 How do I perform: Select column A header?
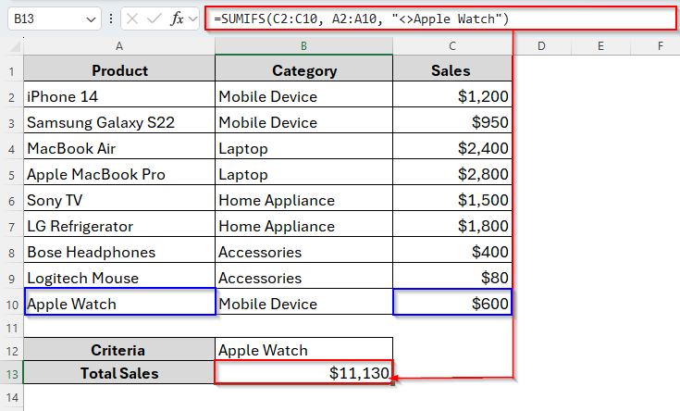click(x=119, y=45)
